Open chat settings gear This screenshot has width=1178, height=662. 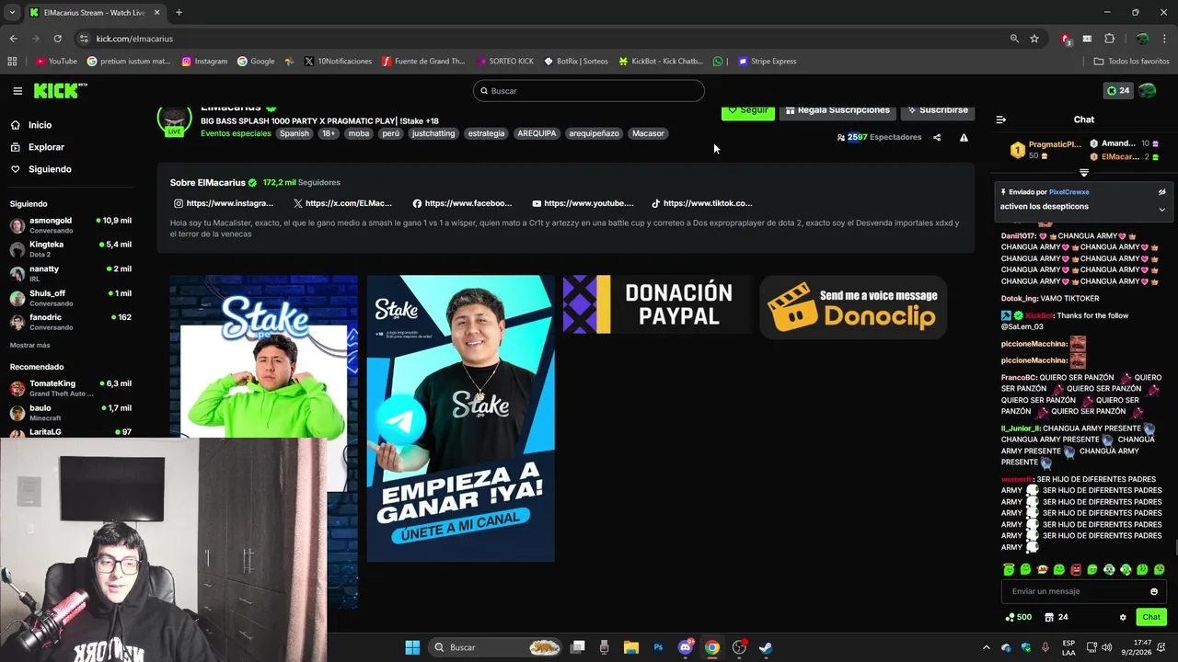coord(1123,617)
